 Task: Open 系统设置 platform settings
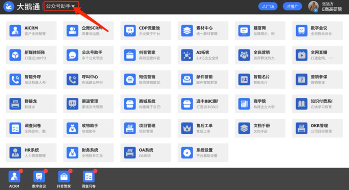click(x=203, y=152)
